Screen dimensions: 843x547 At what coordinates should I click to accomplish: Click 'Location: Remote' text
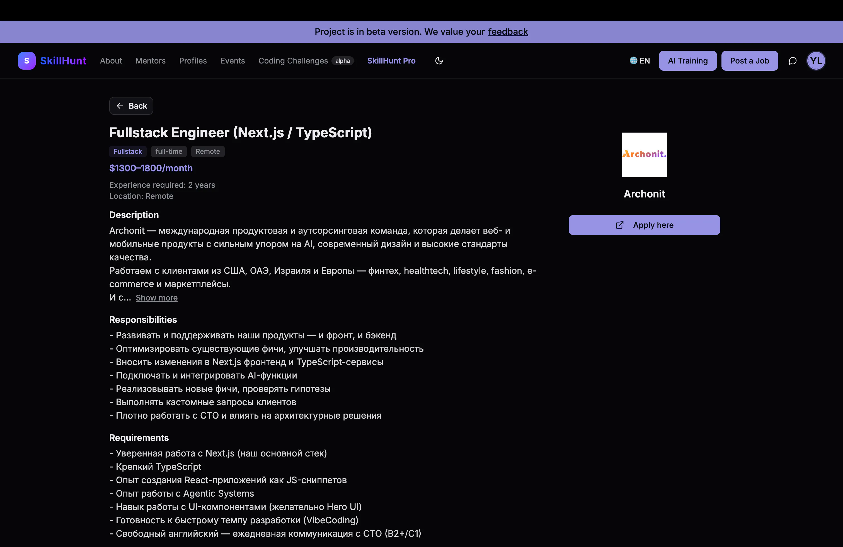tap(141, 196)
